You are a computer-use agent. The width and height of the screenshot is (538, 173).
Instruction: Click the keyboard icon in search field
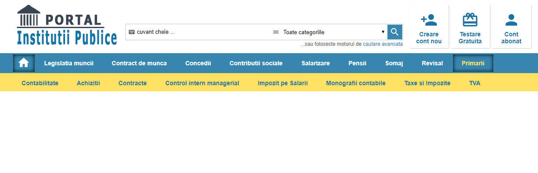click(x=132, y=32)
